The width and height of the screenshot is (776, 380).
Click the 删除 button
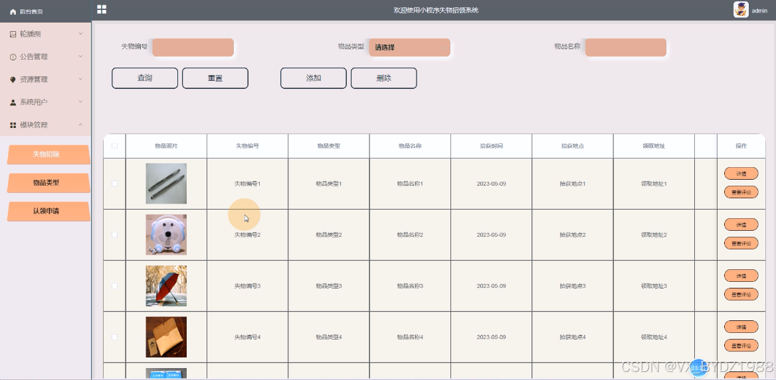pos(384,78)
